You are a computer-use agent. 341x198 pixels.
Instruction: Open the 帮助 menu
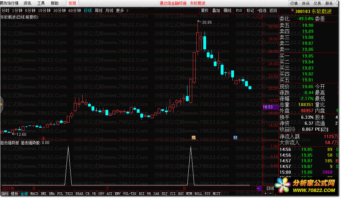tap(54, 3)
